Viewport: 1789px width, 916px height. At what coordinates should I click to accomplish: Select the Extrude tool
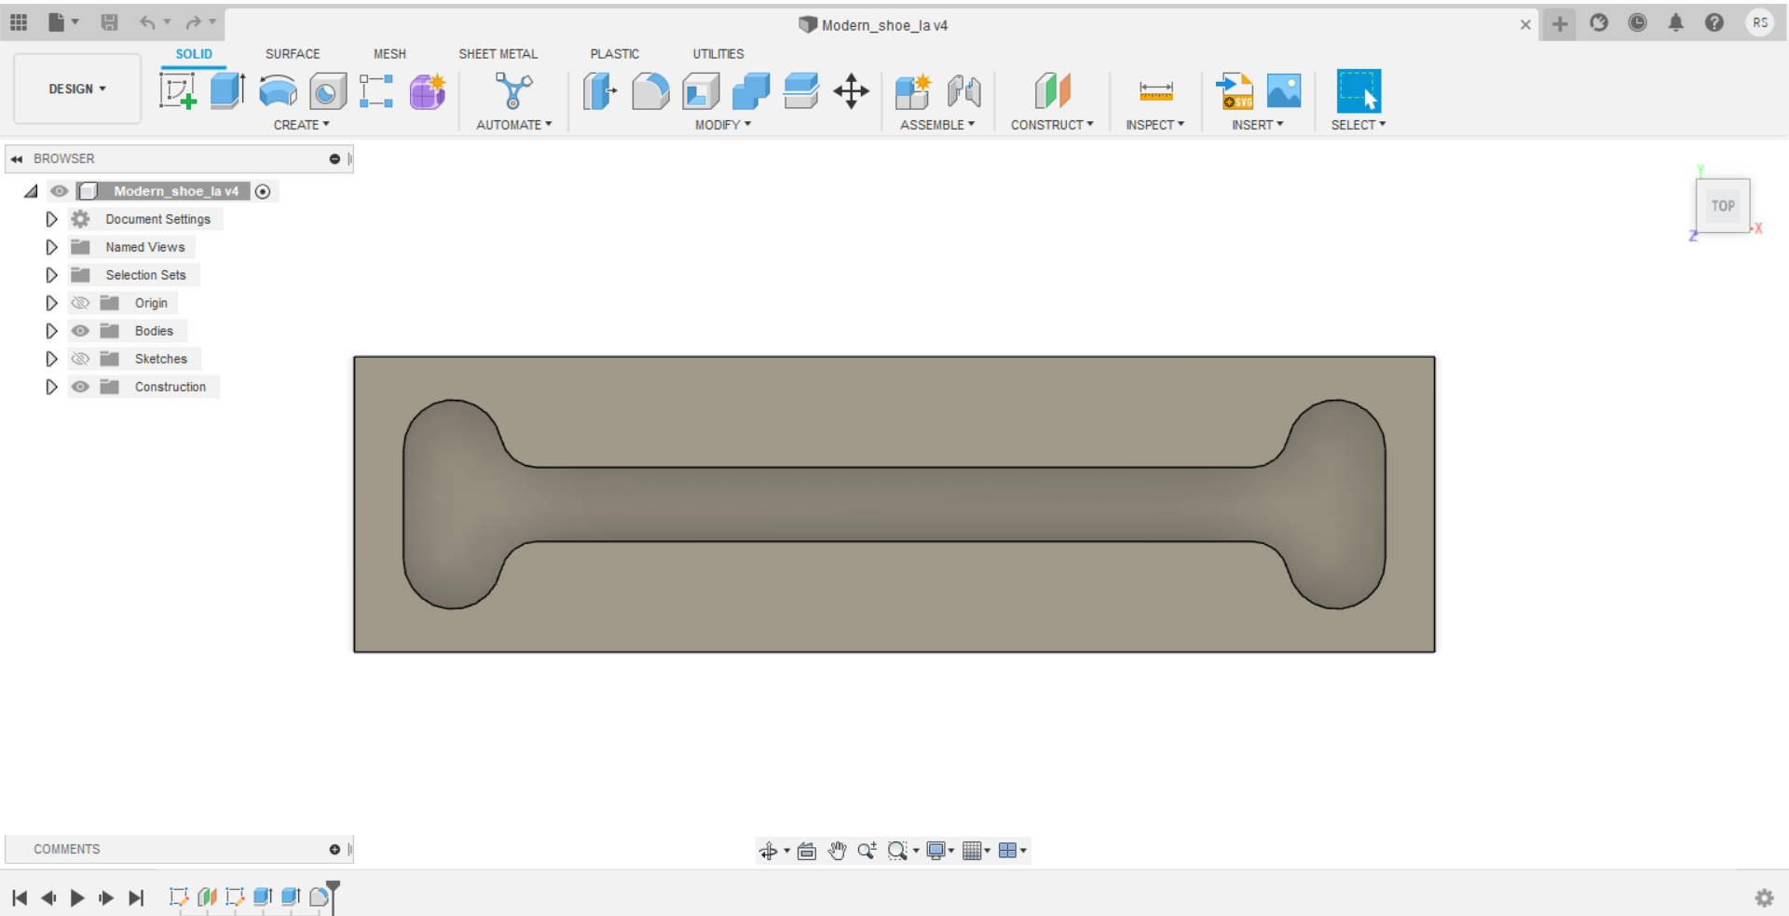(x=227, y=90)
